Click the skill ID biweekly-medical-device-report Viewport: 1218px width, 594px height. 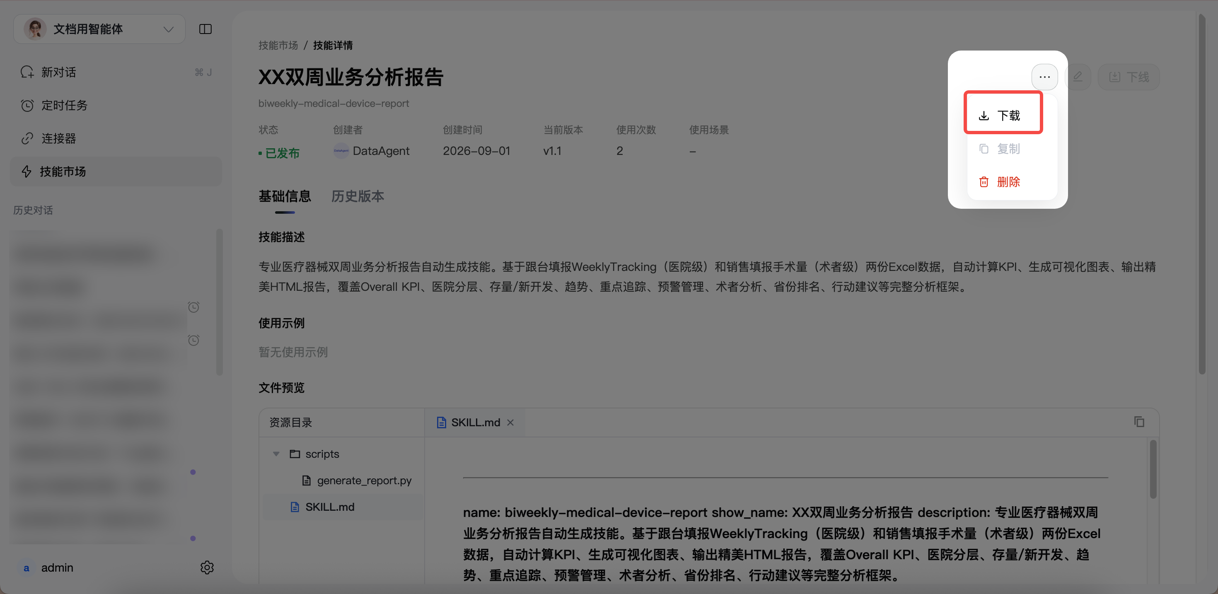(333, 103)
